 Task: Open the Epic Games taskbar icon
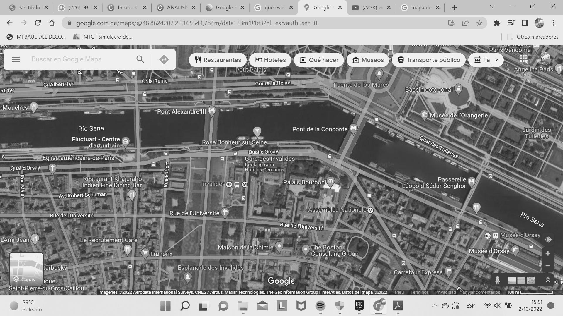tap(359, 306)
